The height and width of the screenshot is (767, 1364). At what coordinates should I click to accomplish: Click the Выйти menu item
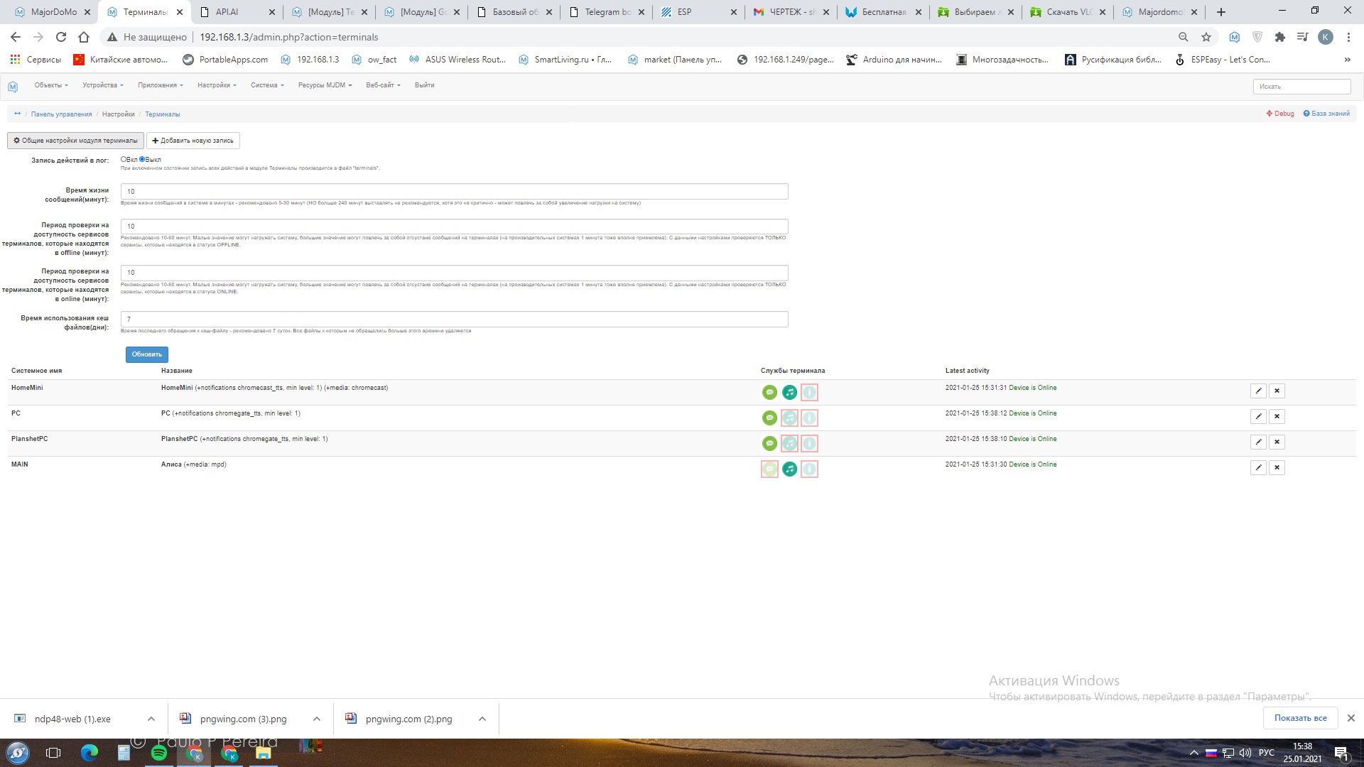point(424,85)
